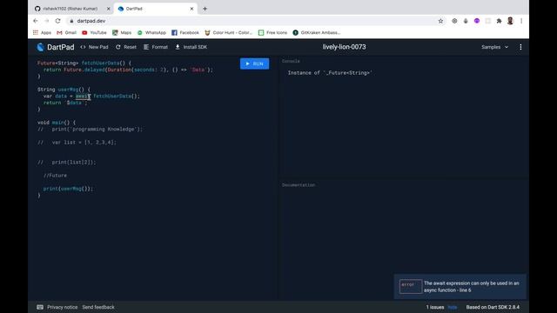This screenshot has height=313, width=557.
Task: Open the Apps bookmarks shortcut
Action: [42, 33]
